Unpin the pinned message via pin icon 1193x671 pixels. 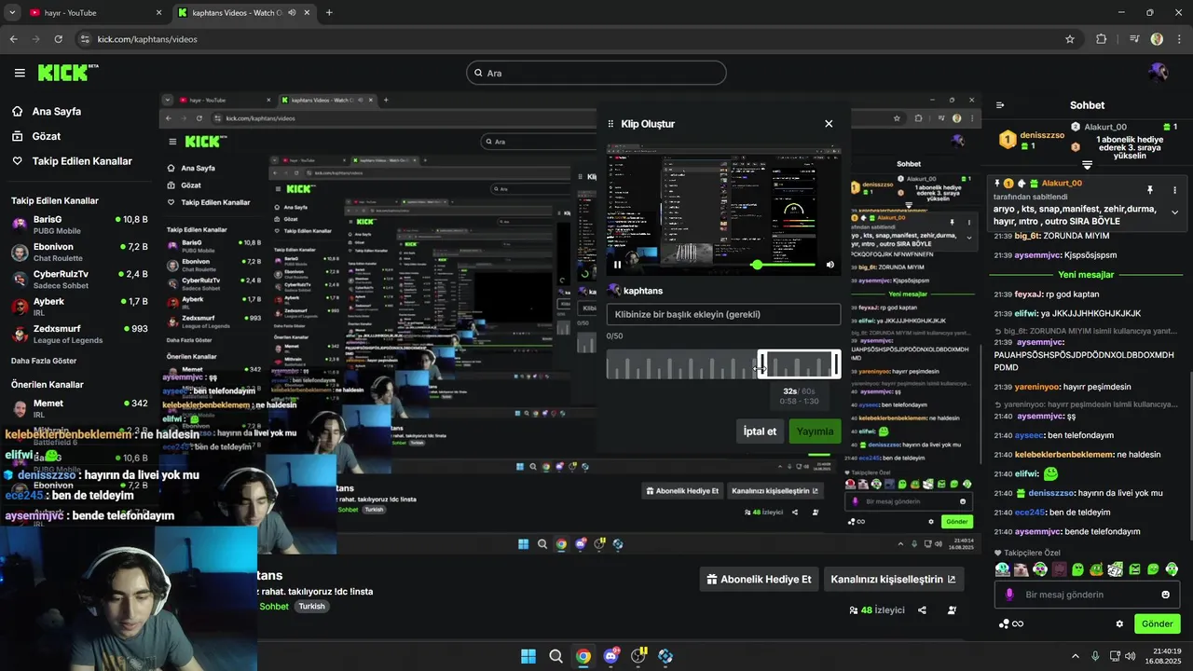(x=1149, y=189)
